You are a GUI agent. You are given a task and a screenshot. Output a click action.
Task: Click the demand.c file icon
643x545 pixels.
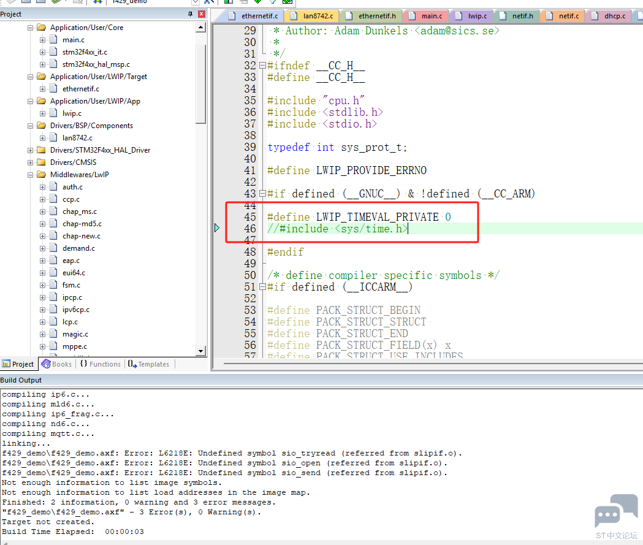point(53,248)
